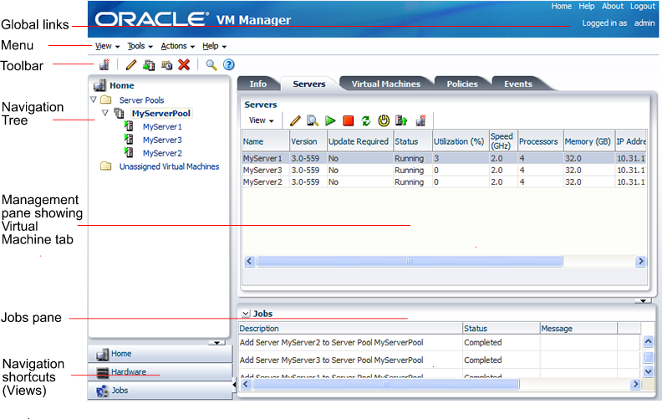
Task: Click the server icon beside MyServer1 in the tree
Action: (x=129, y=126)
